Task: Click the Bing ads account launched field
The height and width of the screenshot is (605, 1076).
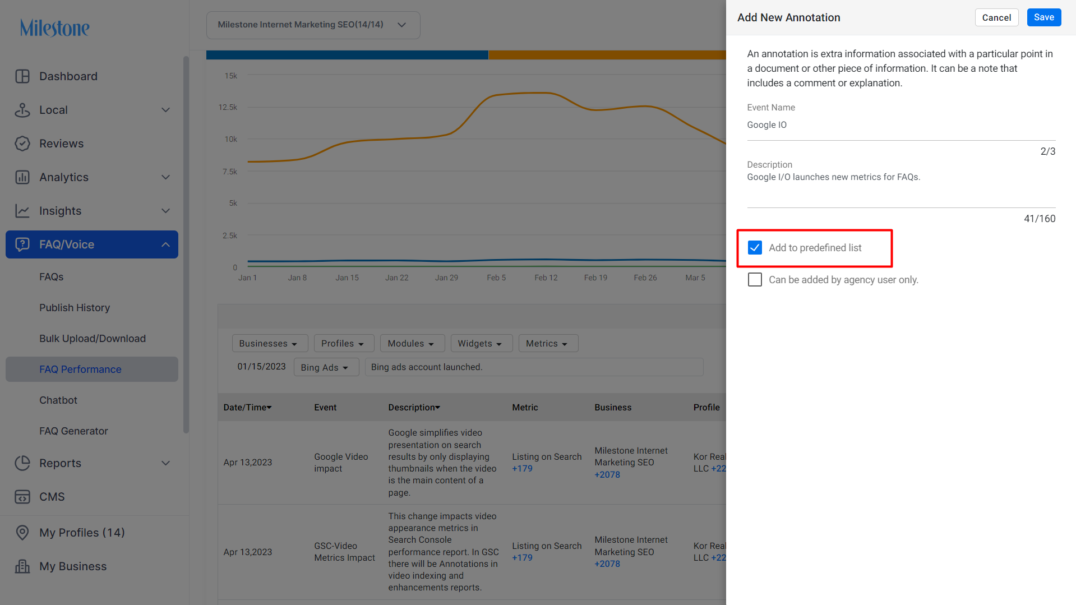Action: tap(534, 367)
